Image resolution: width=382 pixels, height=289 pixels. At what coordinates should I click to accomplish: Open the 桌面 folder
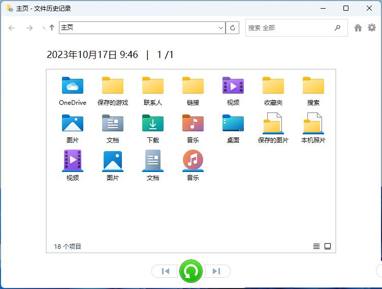click(x=233, y=129)
